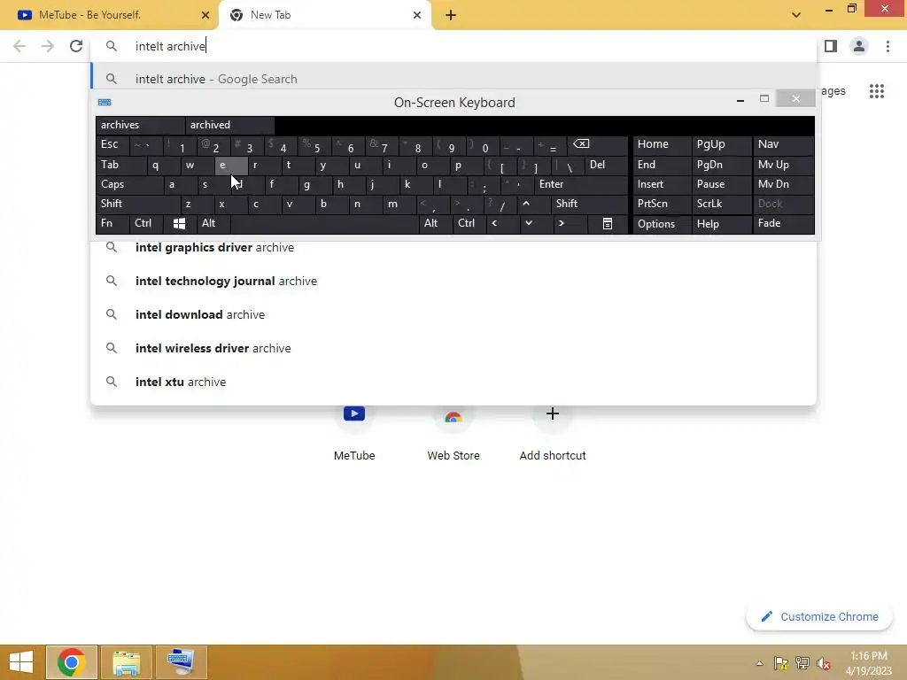Toggle the left Shift key
This screenshot has width=907, height=680.
137,204
